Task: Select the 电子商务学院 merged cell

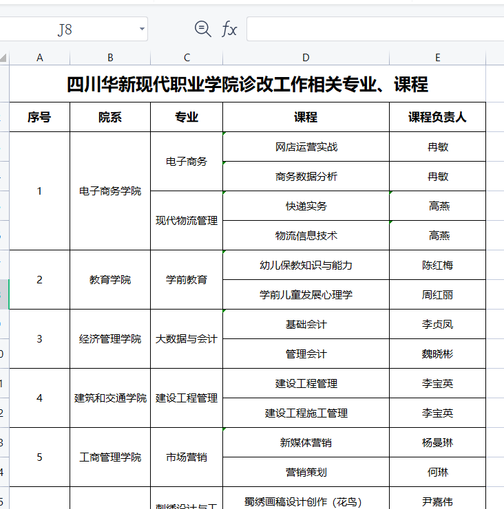Action: [x=110, y=191]
